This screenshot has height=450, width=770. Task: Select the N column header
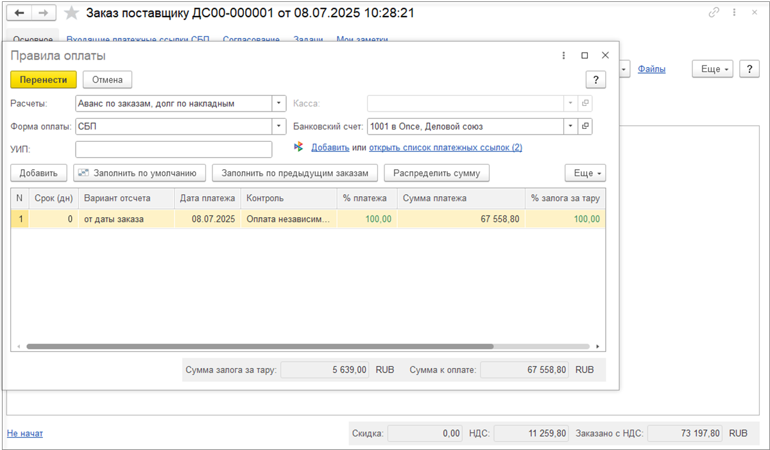coord(20,198)
